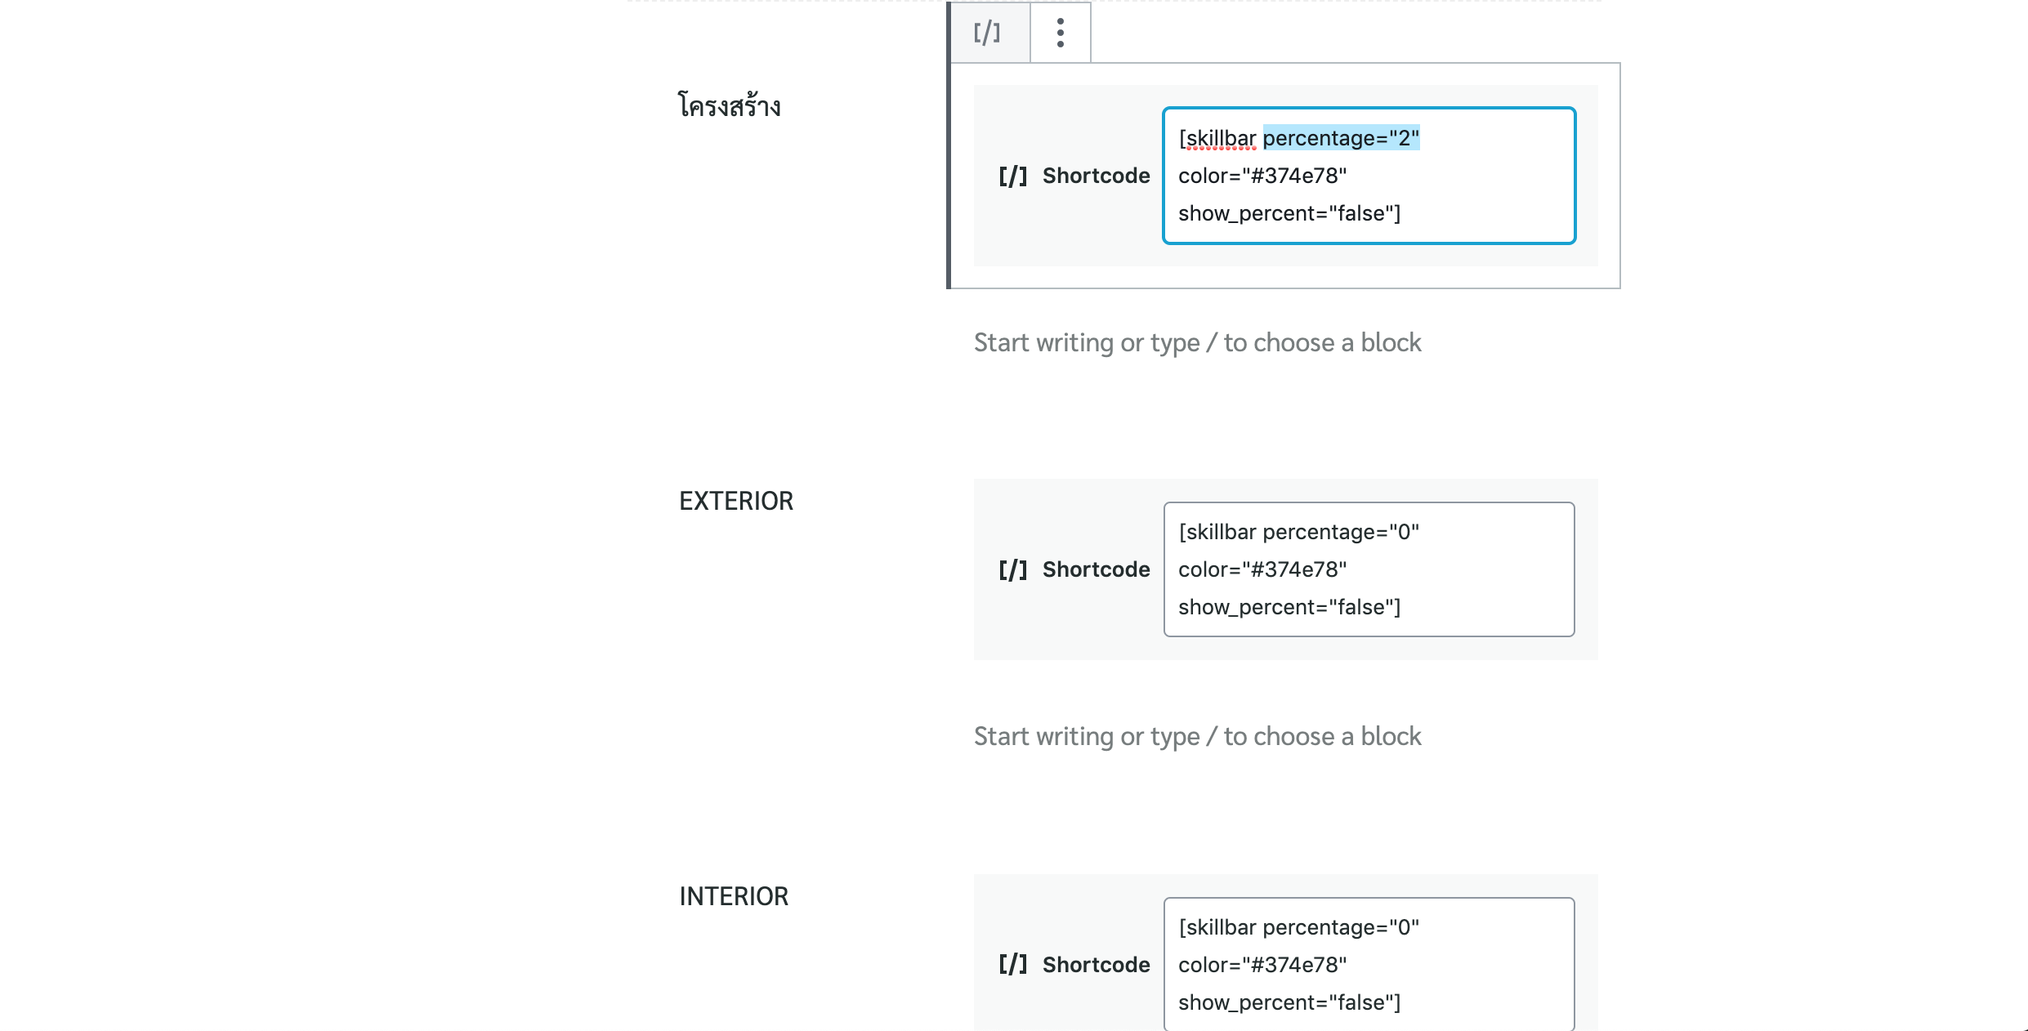Image resolution: width=2028 pixels, height=1031 pixels.
Task: Click the underlined skillbar word in the first shortcode
Action: pyautogui.click(x=1221, y=138)
